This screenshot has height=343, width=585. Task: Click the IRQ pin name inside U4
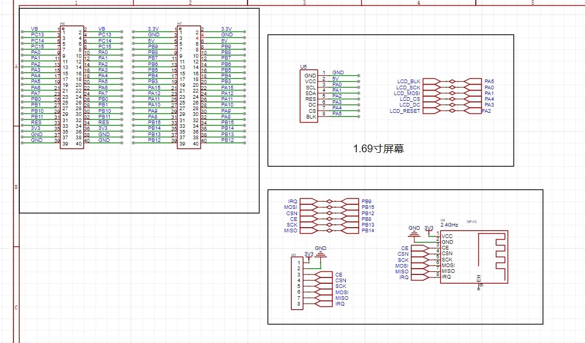pos(446,277)
